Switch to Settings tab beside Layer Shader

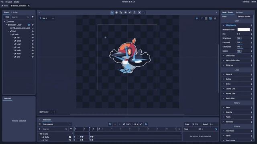(239, 12)
